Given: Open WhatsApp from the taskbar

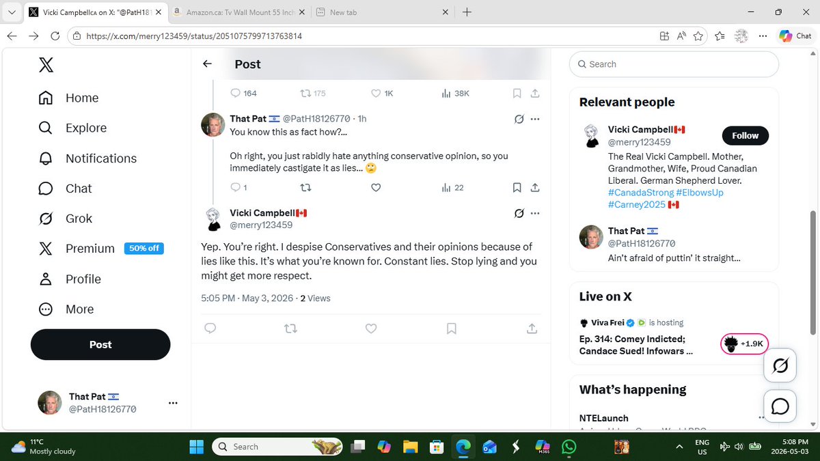Looking at the screenshot, I should coord(569,447).
